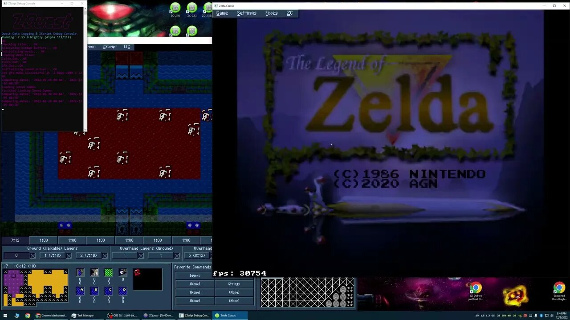
Task: Open the ZC-2.50 desktop shortcut
Action: tap(175, 10)
